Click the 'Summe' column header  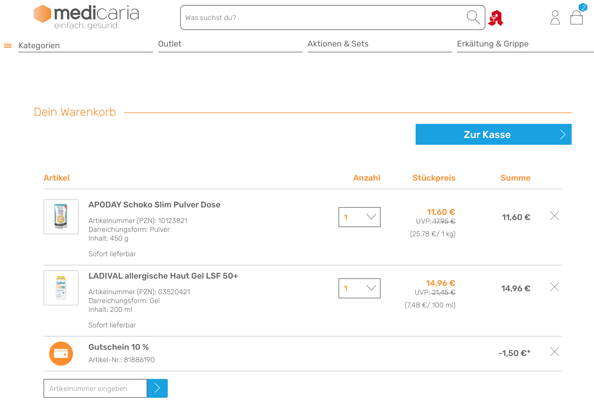click(x=515, y=178)
